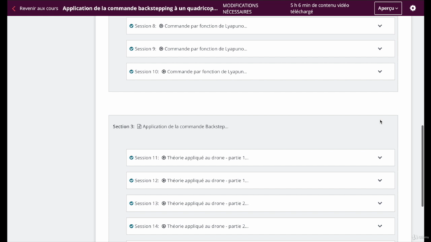Screen dimensions: 431x242
Task: Click Session 14 video play icon
Action: [x=164, y=226]
